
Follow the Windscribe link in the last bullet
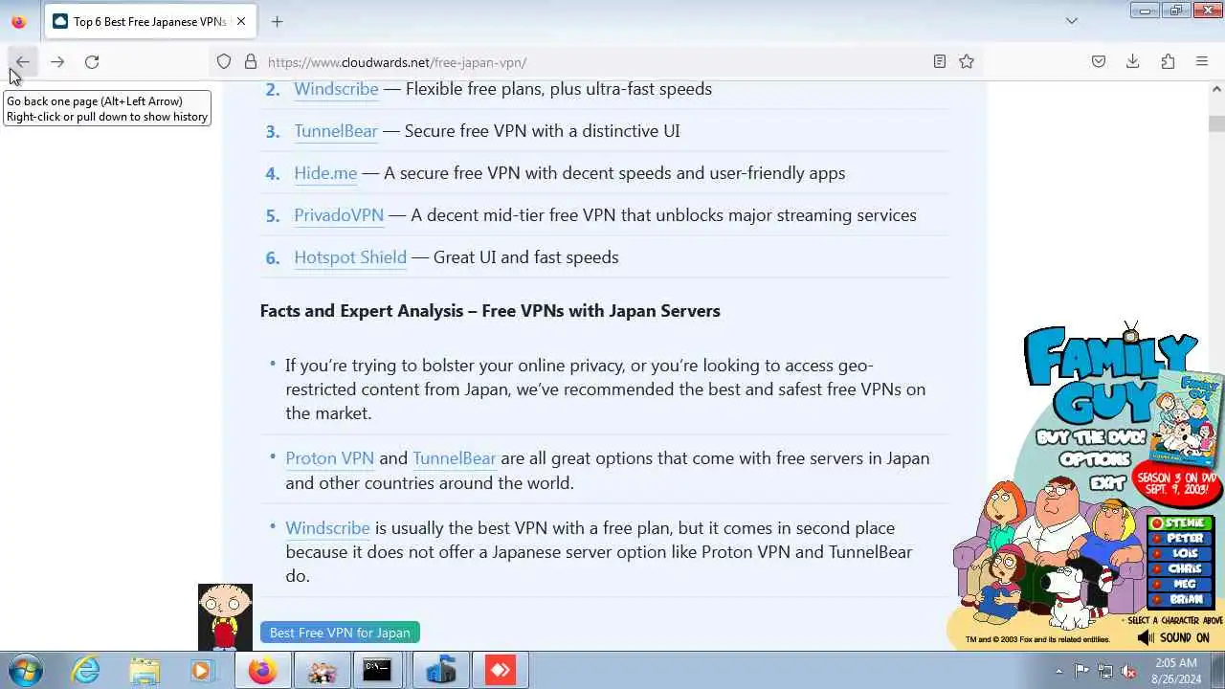327,528
